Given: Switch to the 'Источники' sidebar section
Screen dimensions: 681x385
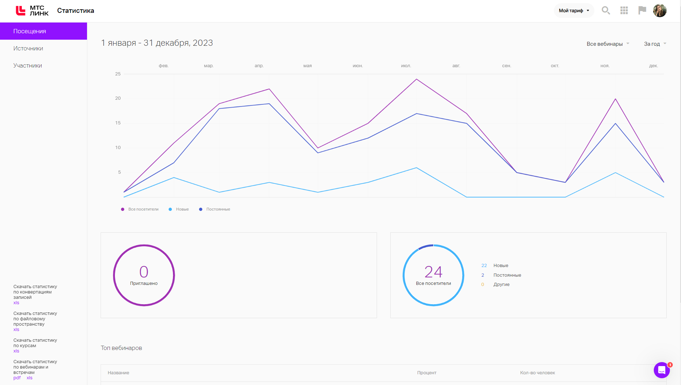Looking at the screenshot, I should pyautogui.click(x=28, y=48).
